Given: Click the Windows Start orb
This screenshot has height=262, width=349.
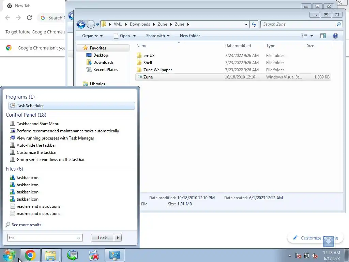Looking at the screenshot, I should point(9,255).
